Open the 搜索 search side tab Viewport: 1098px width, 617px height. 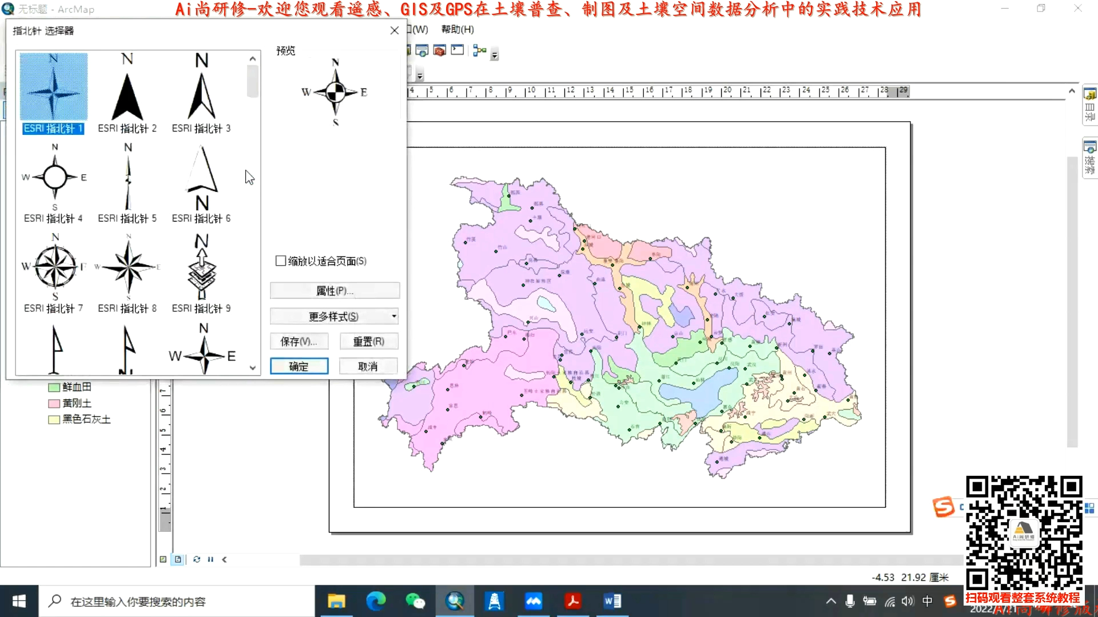click(1090, 158)
